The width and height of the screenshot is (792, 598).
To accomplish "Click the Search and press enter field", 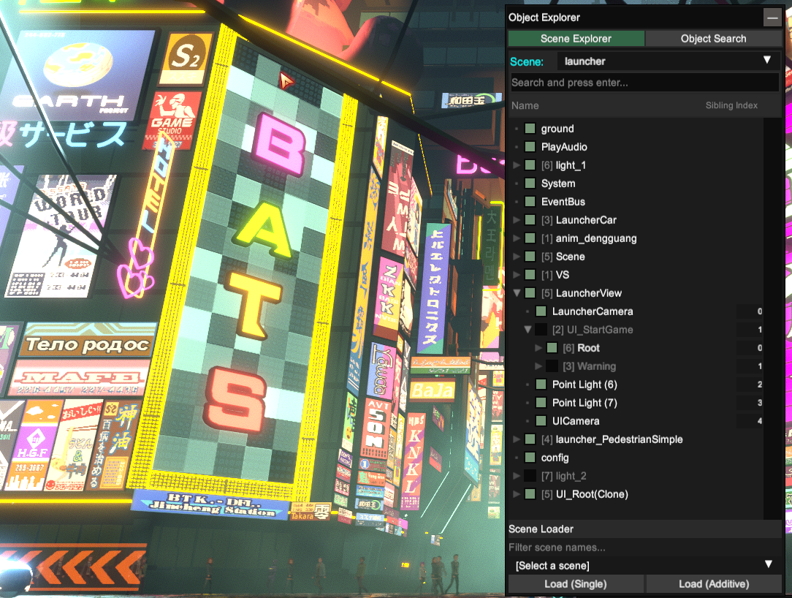I will 644,83.
